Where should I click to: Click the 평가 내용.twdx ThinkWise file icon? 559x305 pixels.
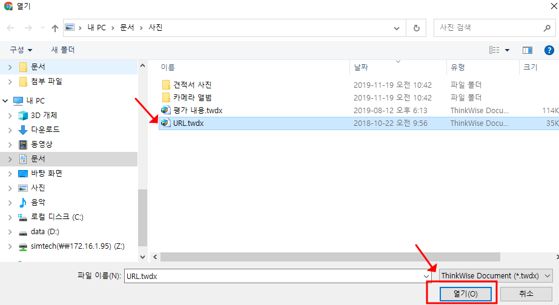[165, 110]
